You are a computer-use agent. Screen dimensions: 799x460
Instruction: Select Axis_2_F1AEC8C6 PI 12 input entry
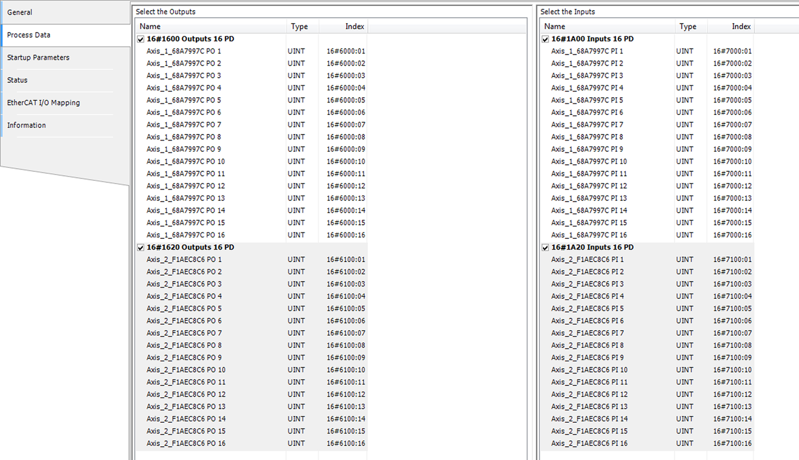click(589, 394)
